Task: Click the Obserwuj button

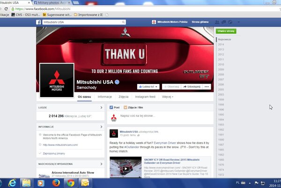Action: [x=171, y=87]
